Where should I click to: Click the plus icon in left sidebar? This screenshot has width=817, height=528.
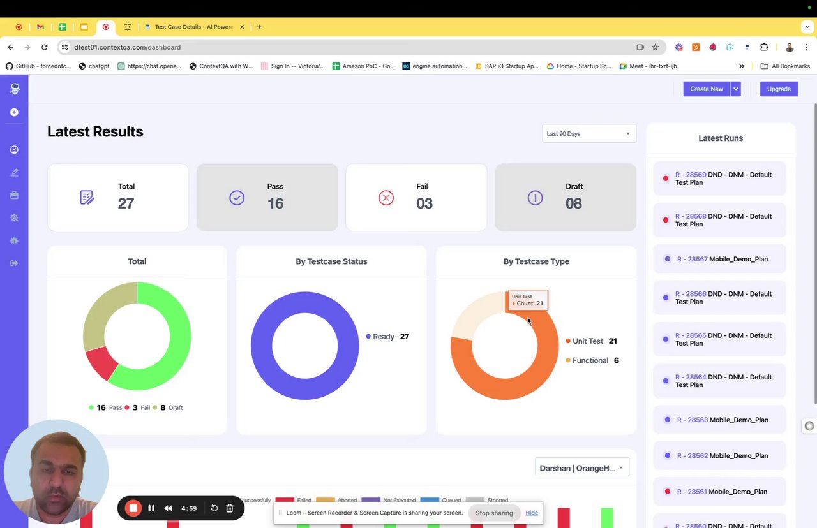point(14,112)
